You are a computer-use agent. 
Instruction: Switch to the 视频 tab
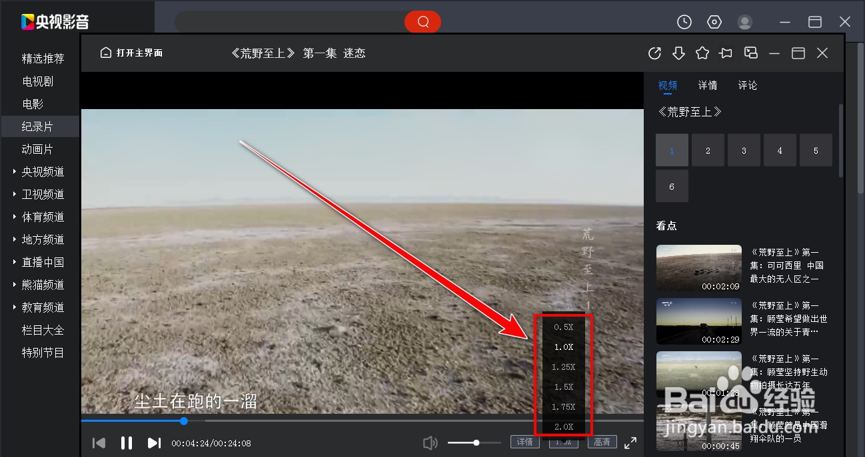667,85
